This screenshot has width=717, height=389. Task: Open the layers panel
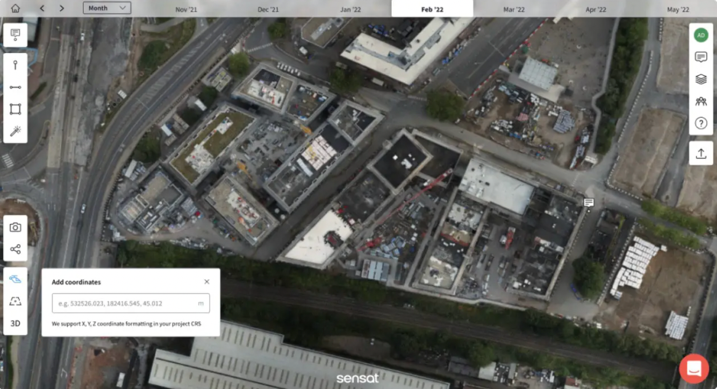coord(700,79)
